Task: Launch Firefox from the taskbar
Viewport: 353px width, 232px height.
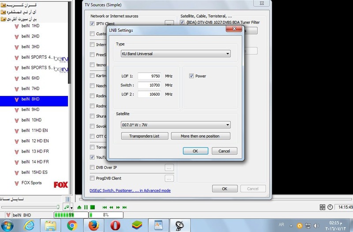Action: pos(94,225)
